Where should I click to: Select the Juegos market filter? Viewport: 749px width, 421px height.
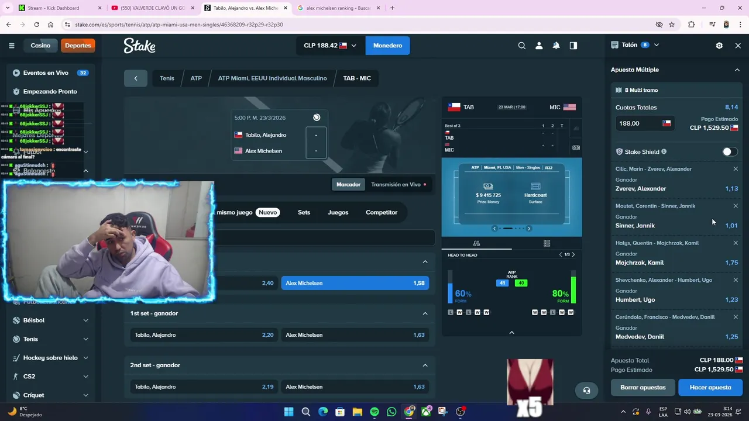point(338,212)
